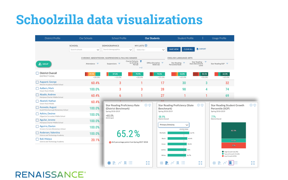
Task: Select the checkbox for Aalbers, Mark
Action: tap(37, 88)
